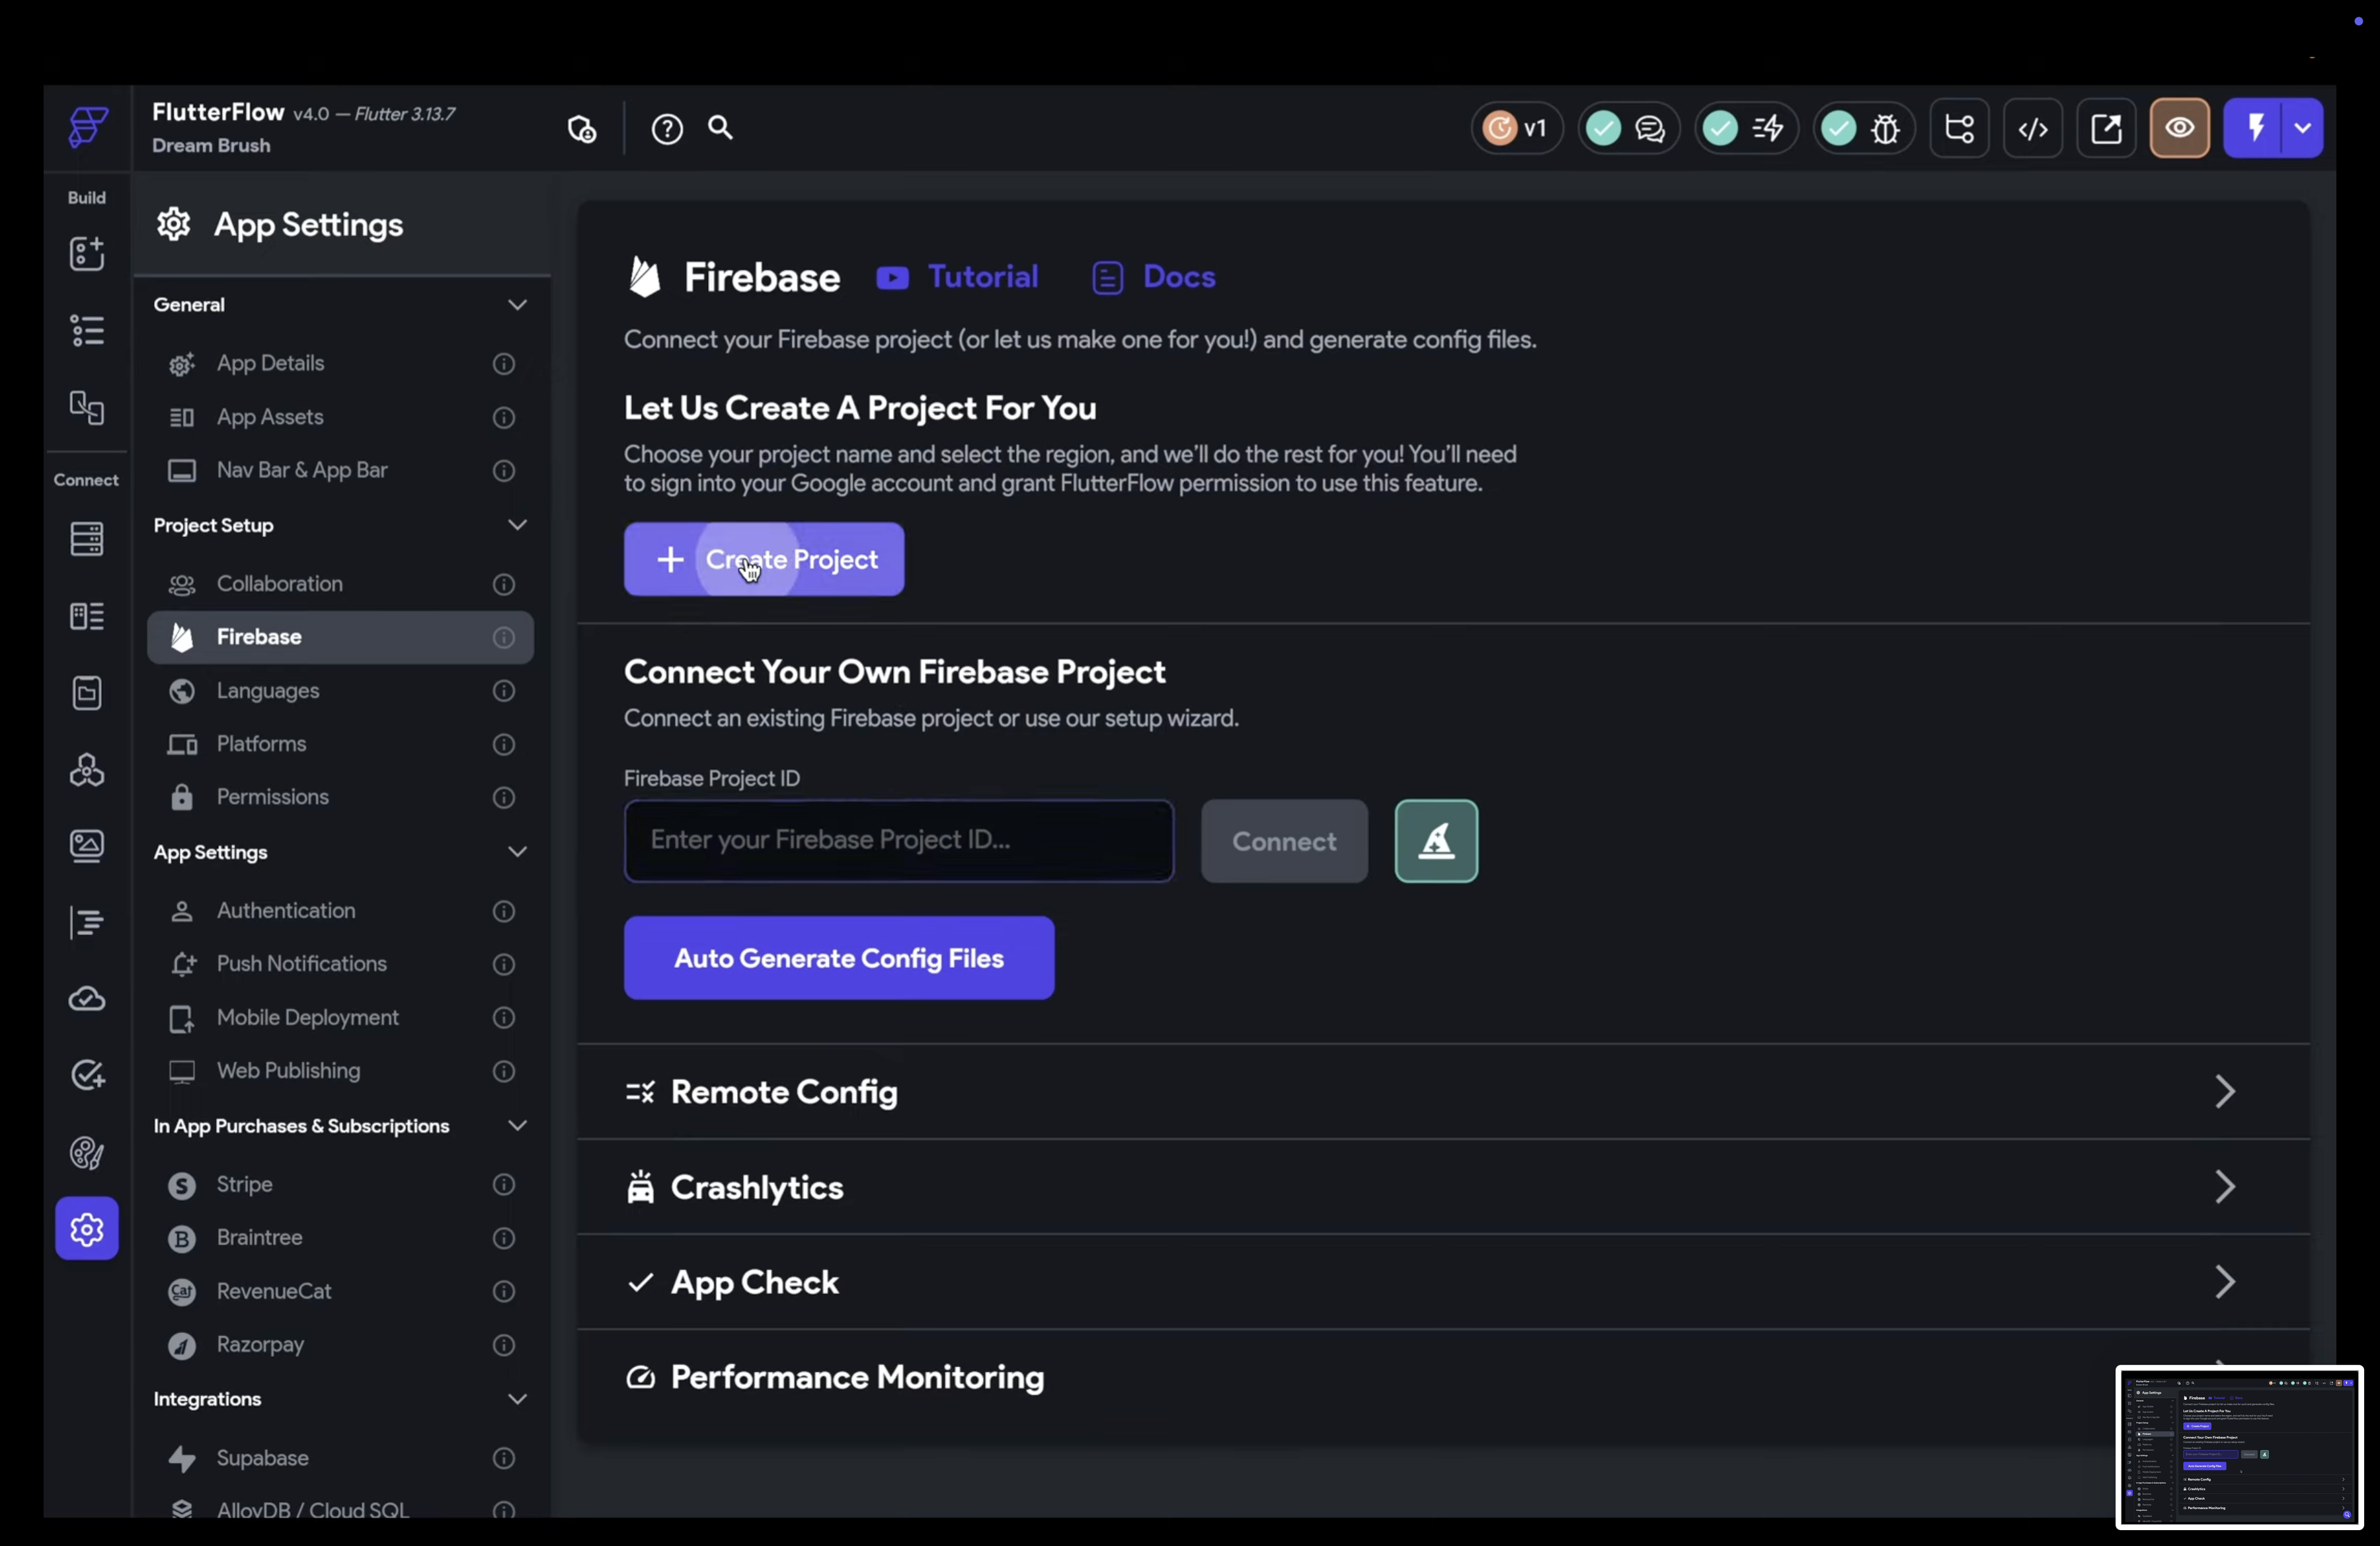Open the comments status button

point(1628,128)
